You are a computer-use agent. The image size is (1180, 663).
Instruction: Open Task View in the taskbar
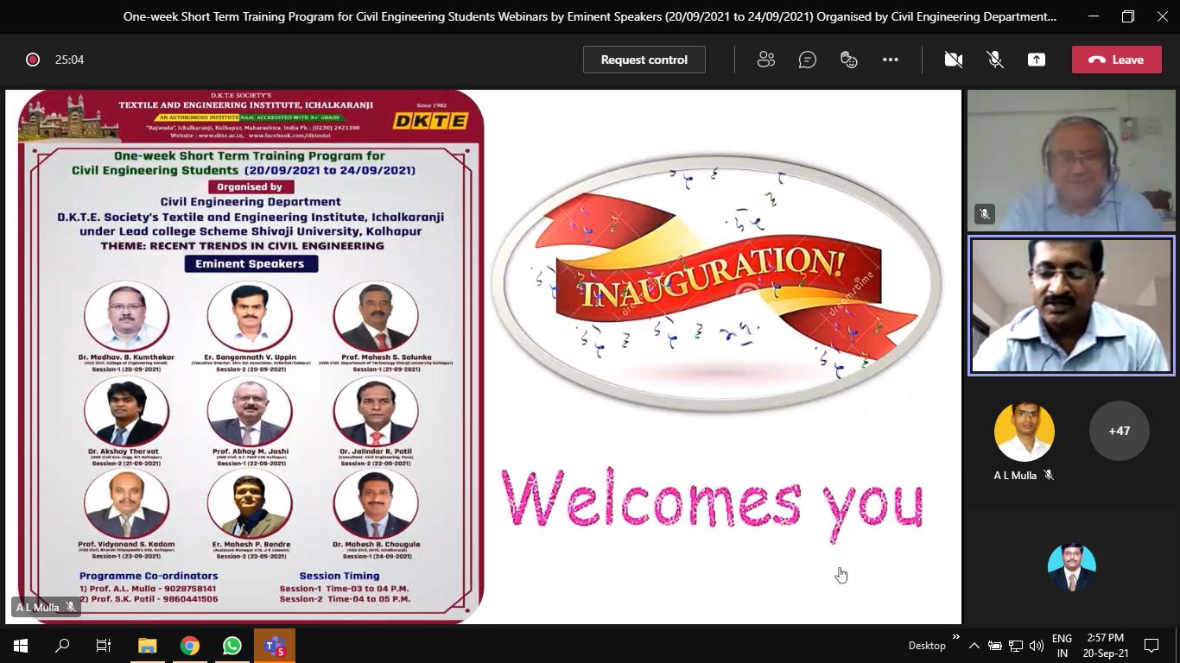104,645
